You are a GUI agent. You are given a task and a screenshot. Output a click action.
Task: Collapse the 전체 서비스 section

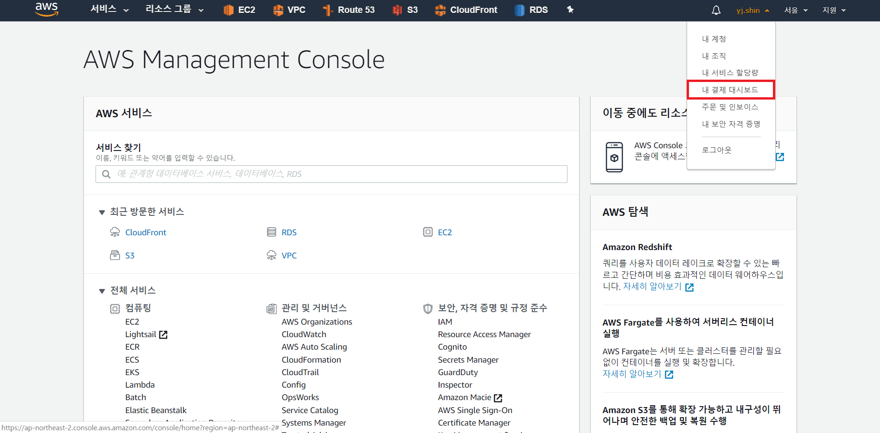[102, 291]
